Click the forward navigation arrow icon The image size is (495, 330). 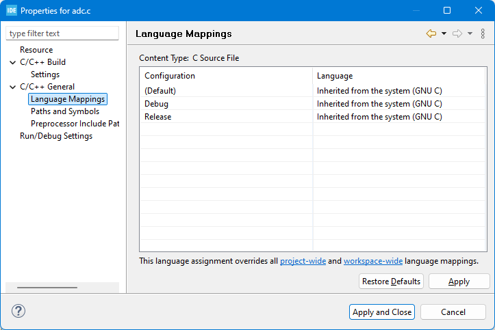click(x=457, y=33)
